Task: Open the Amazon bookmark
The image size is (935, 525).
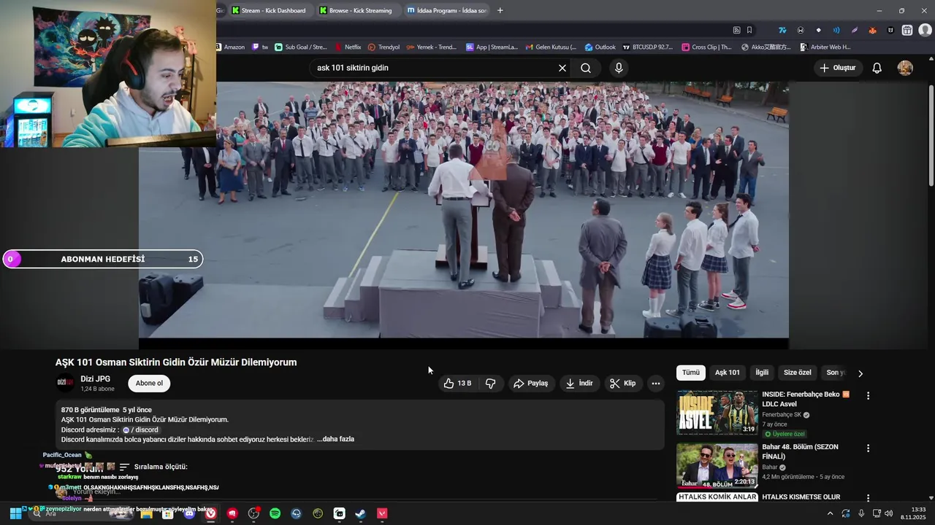Action: [231, 47]
